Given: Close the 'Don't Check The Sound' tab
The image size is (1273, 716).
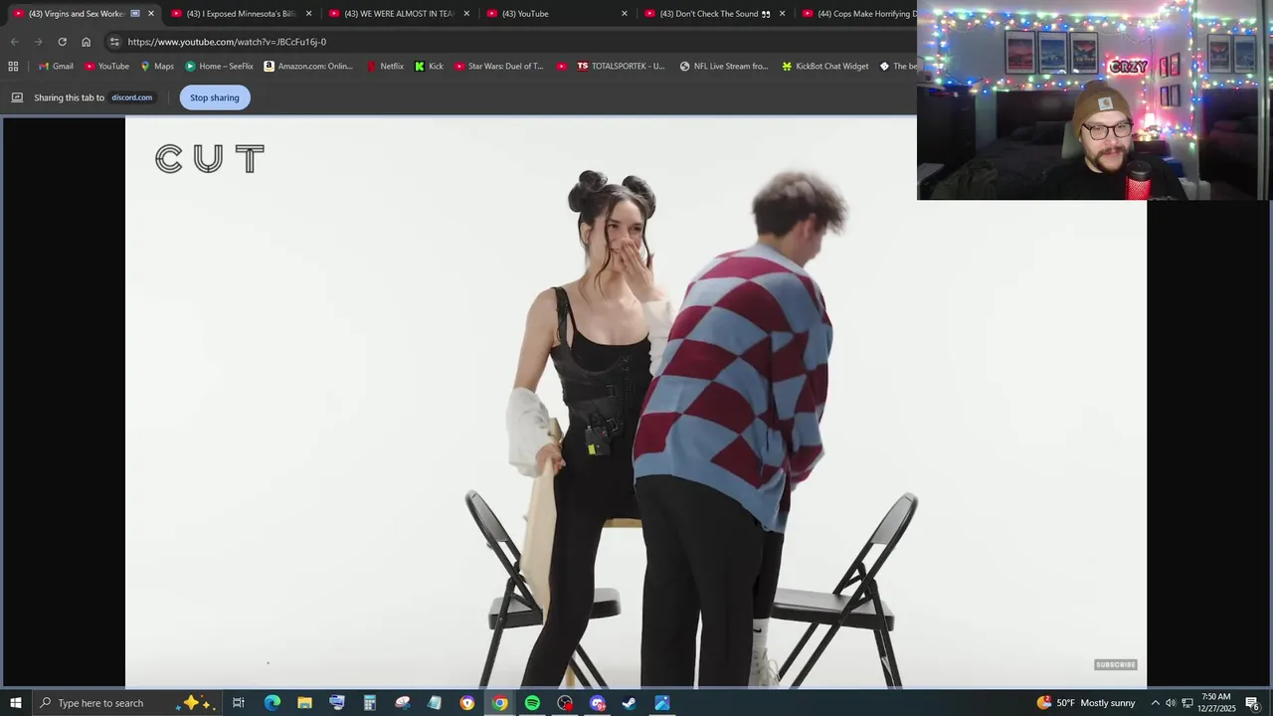Looking at the screenshot, I should pos(782,14).
